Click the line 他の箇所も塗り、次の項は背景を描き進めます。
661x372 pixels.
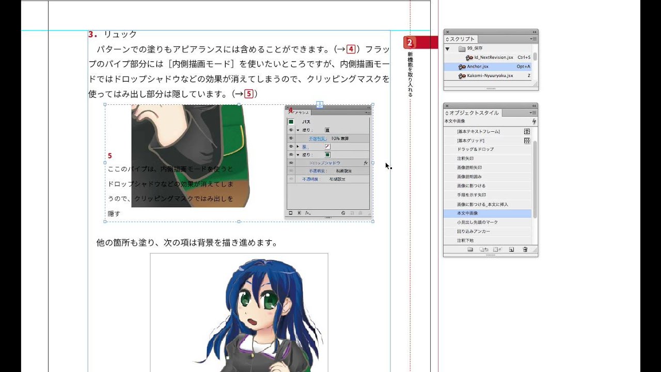(x=187, y=243)
